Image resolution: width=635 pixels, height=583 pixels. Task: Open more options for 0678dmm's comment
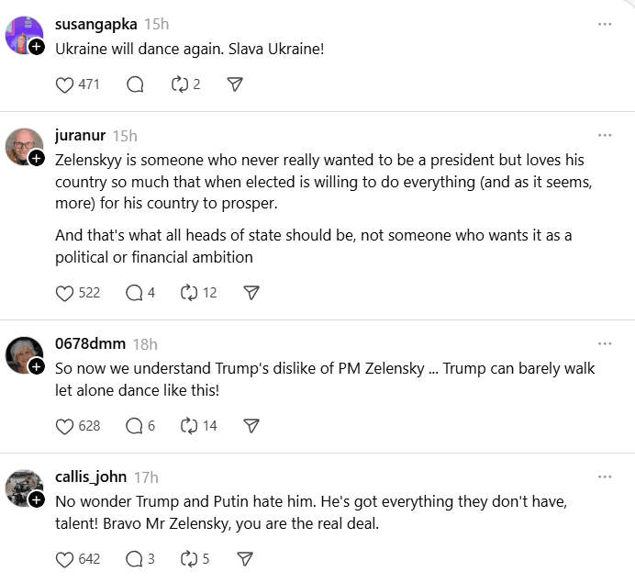tap(605, 344)
